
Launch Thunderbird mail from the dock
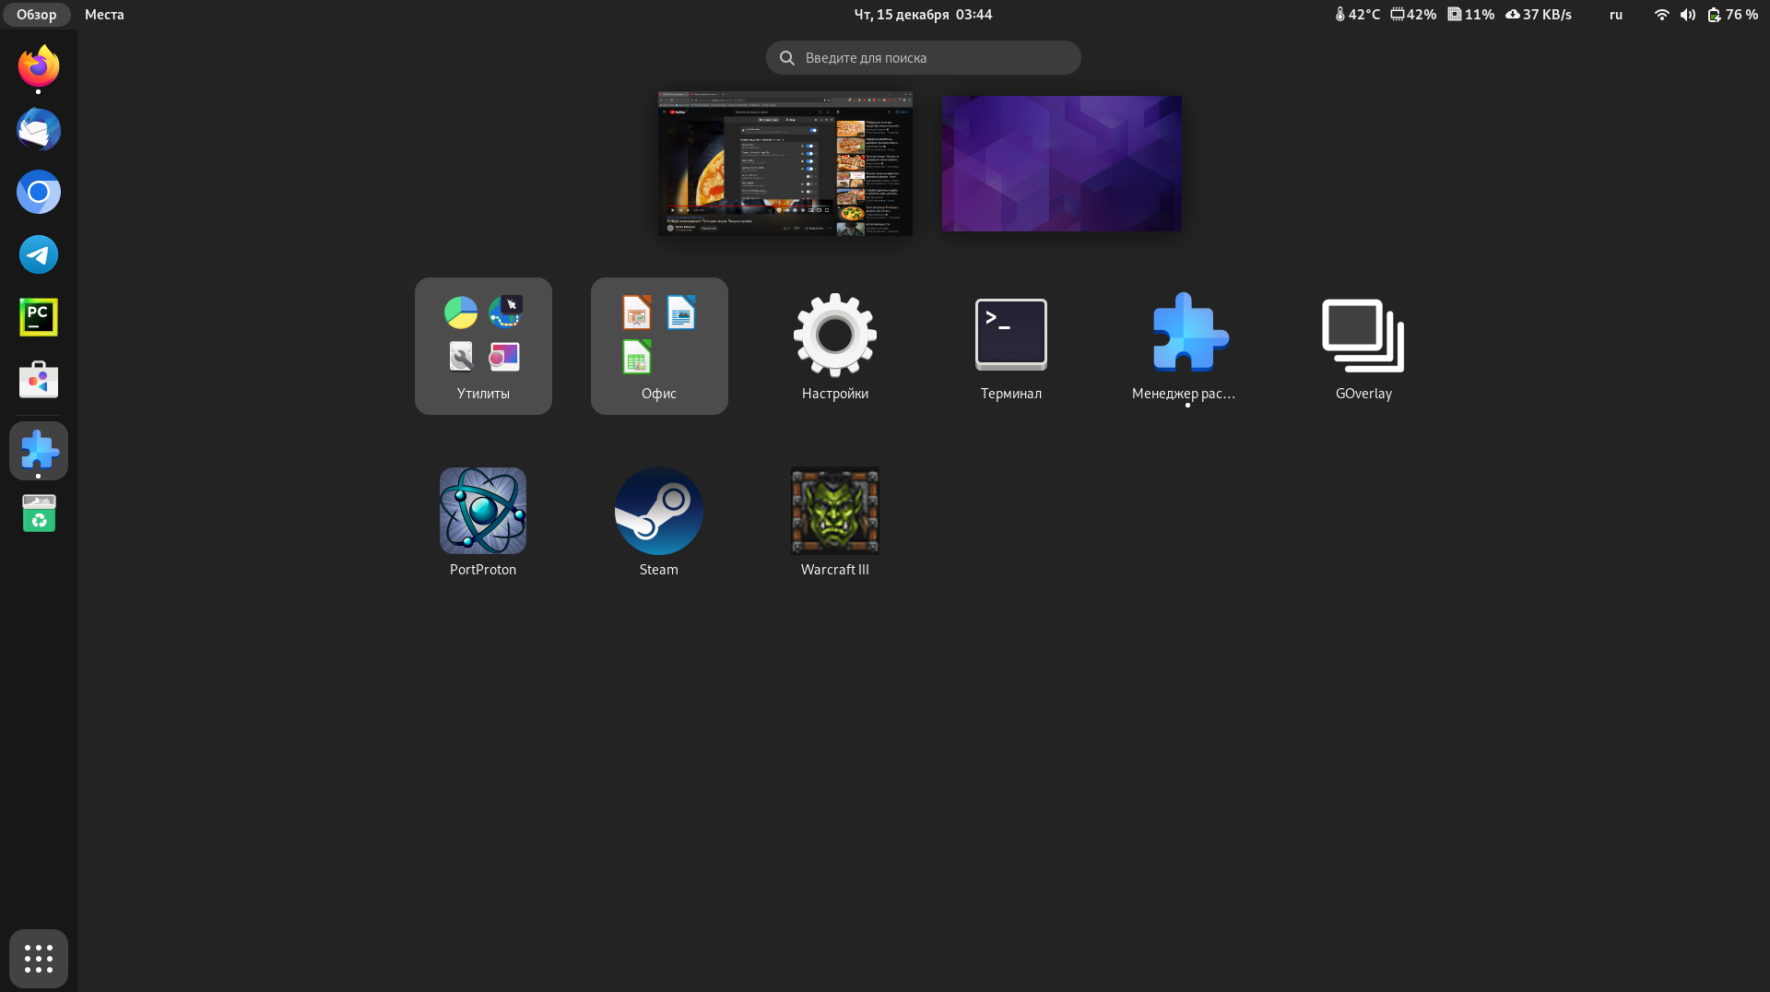(x=39, y=129)
